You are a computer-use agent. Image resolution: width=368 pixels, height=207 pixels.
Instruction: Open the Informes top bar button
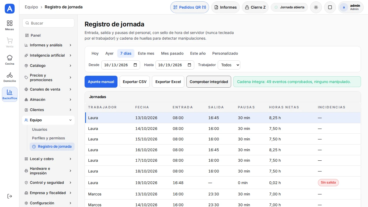click(x=225, y=7)
